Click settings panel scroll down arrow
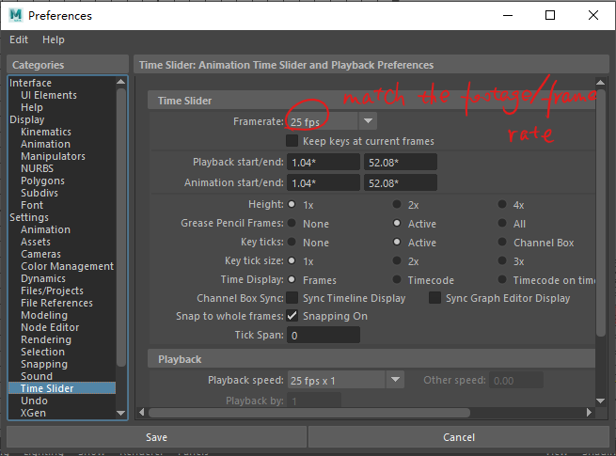This screenshot has width=616, height=456. click(x=601, y=401)
